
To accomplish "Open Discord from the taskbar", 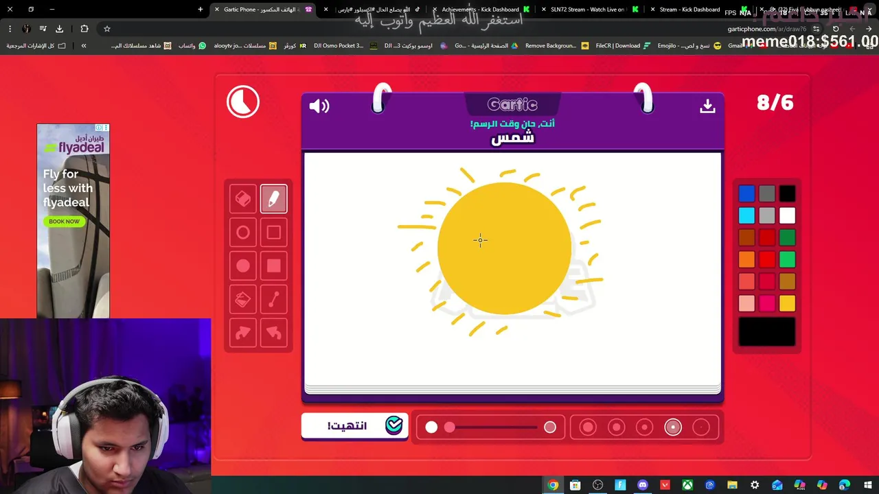I will point(642,485).
